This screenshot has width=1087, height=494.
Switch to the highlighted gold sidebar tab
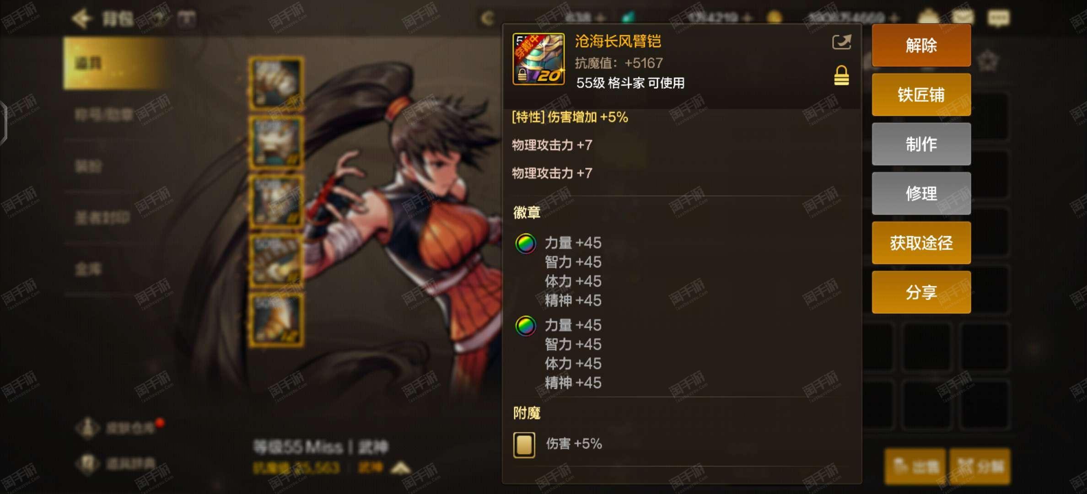tap(114, 63)
